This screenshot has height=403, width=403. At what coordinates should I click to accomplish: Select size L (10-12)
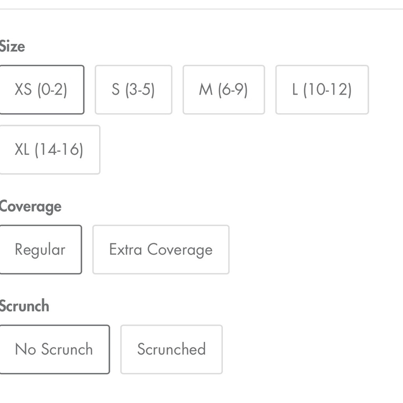322,90
